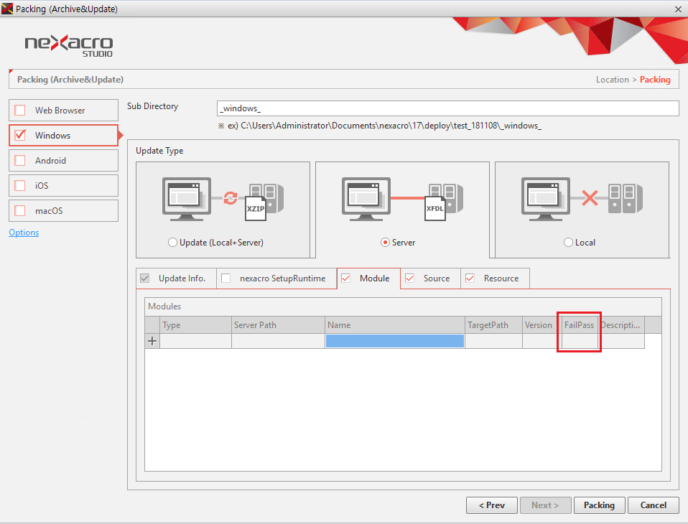Tick the macOS platform checkbox
Image resolution: width=688 pixels, height=524 pixels.
click(x=20, y=211)
